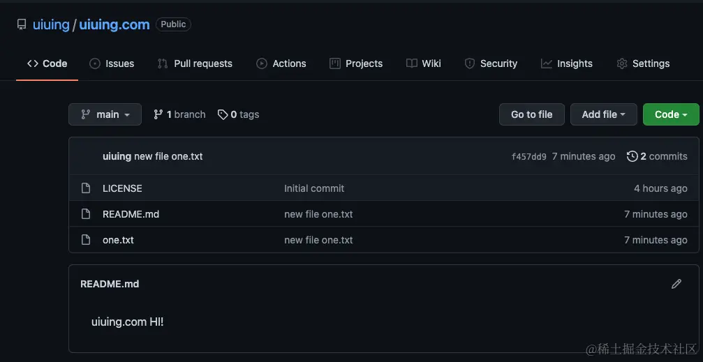Click the file icon beside README.md row
Screen dimensions: 703x362
[86, 214]
